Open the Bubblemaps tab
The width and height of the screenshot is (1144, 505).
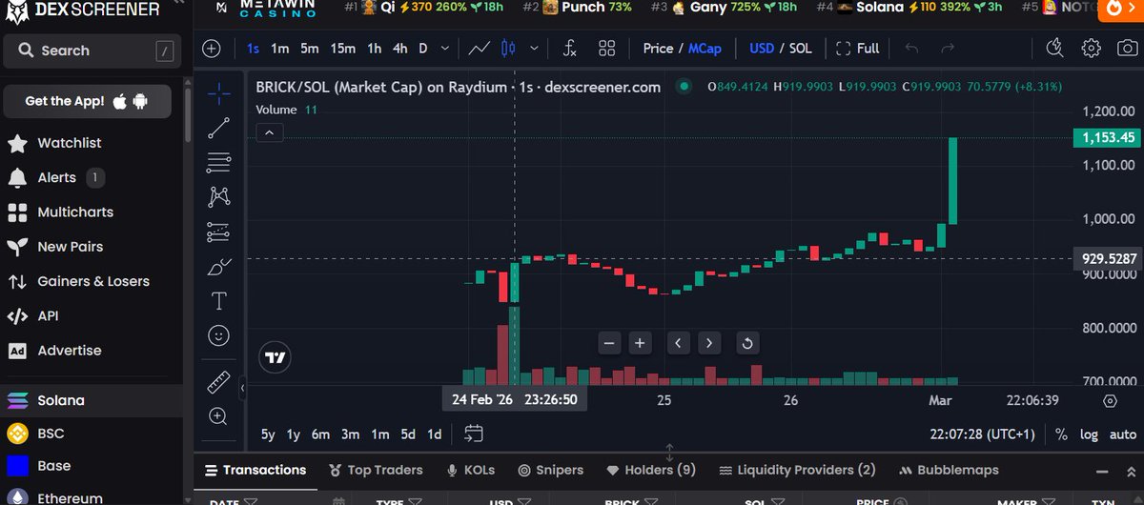tap(950, 470)
